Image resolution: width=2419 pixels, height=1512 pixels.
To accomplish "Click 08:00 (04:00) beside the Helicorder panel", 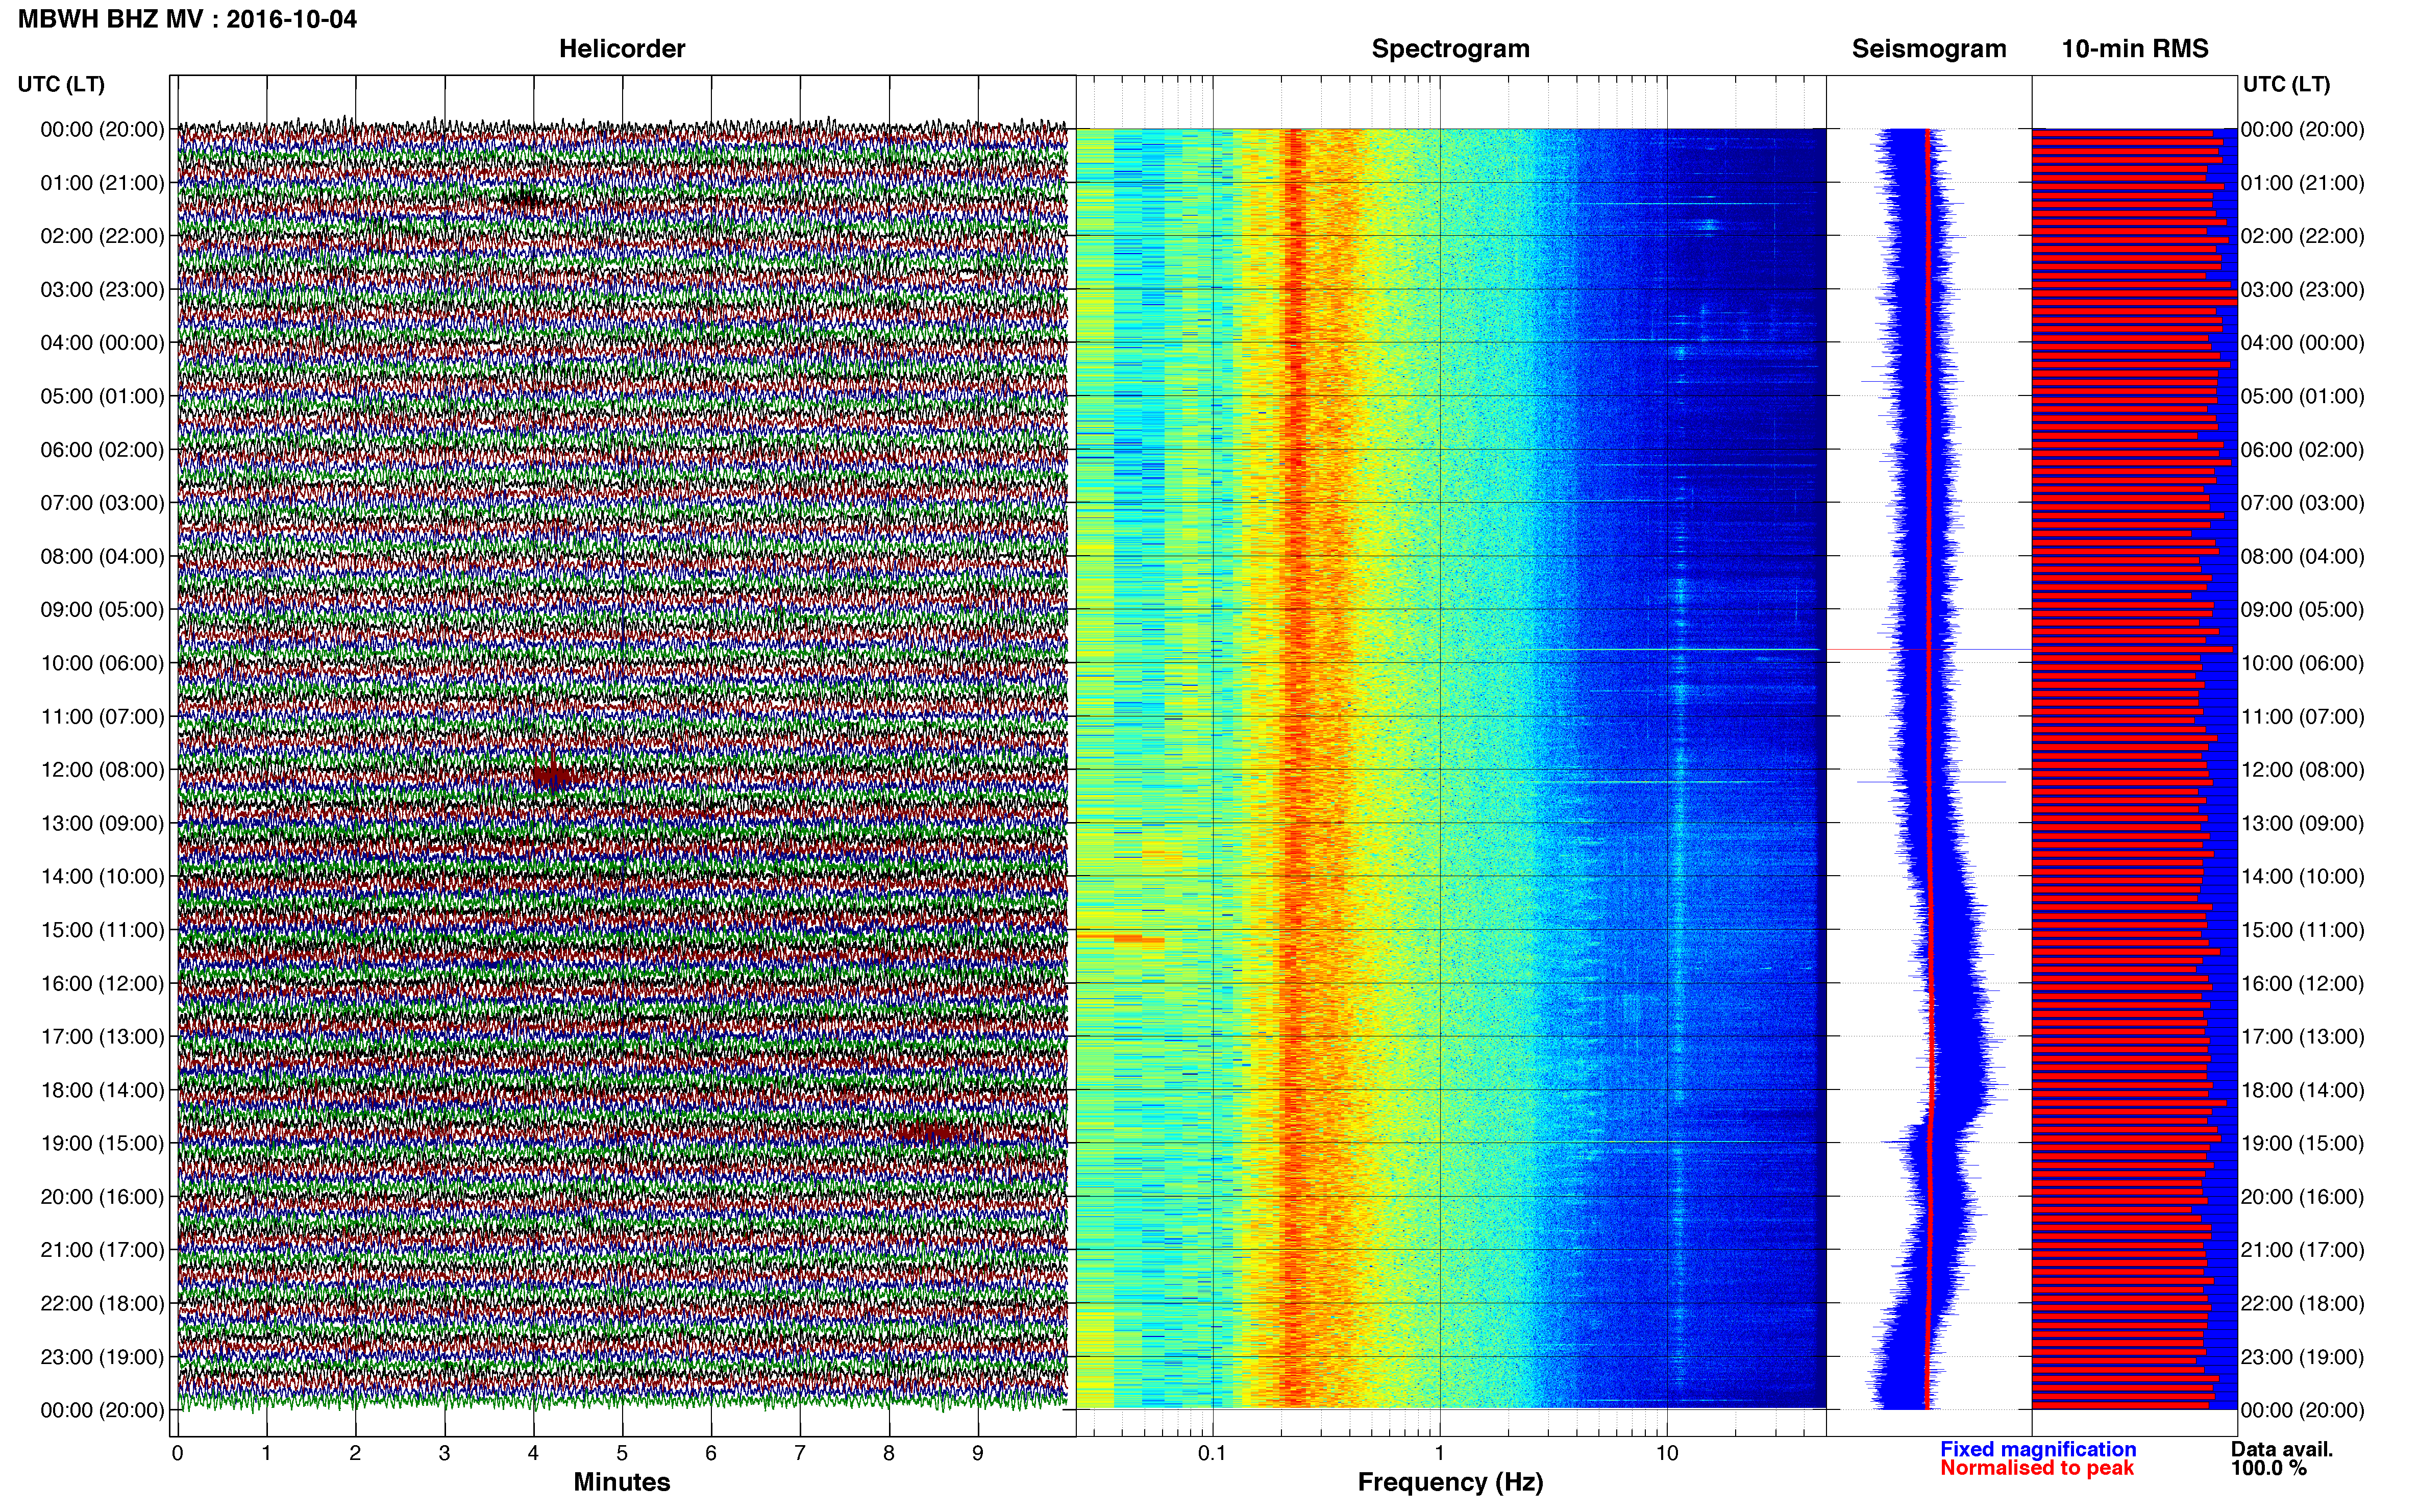I will 102,556.
